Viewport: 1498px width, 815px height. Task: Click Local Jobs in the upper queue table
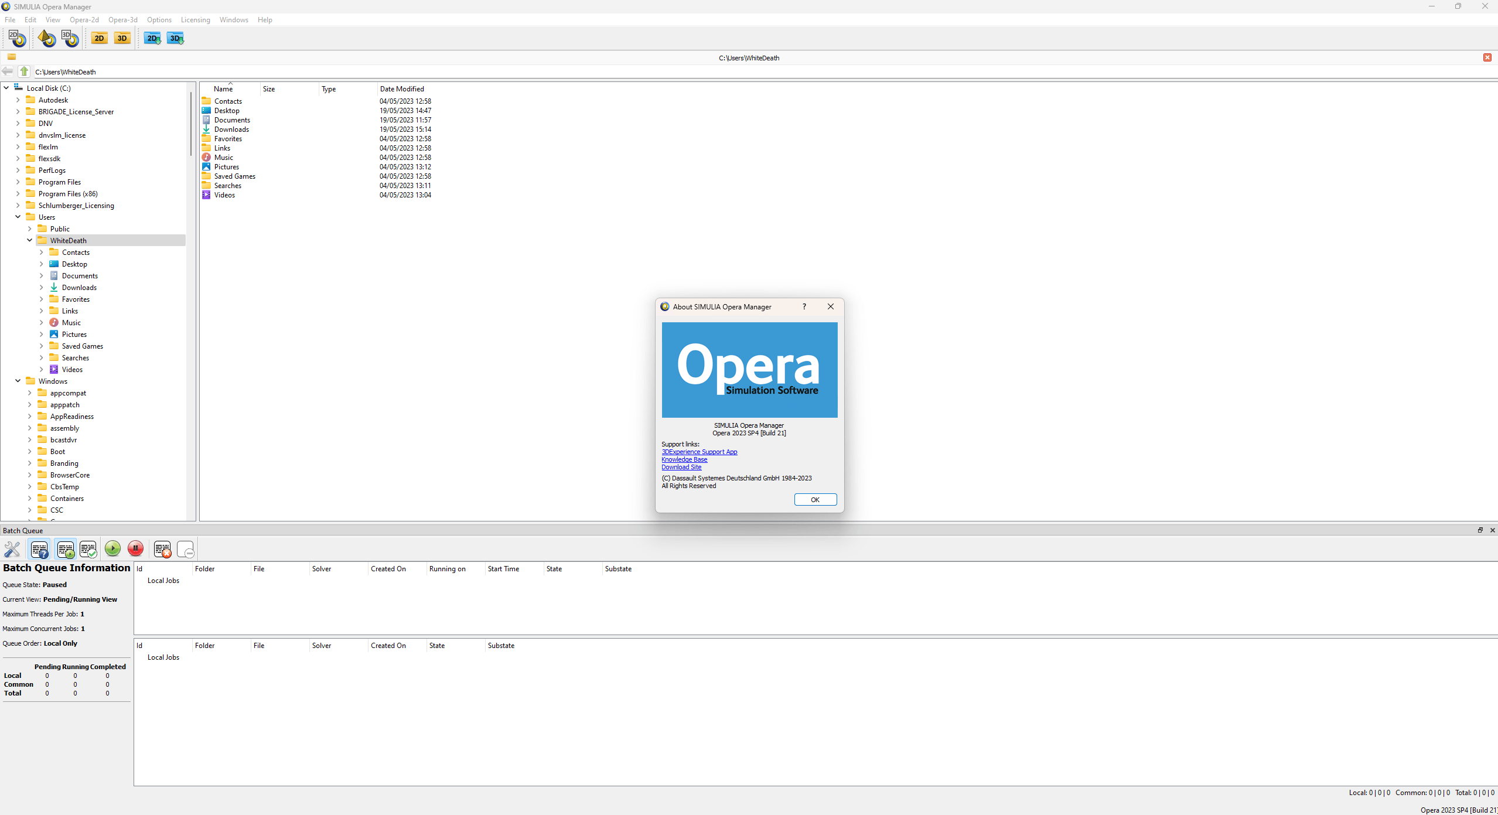click(163, 581)
